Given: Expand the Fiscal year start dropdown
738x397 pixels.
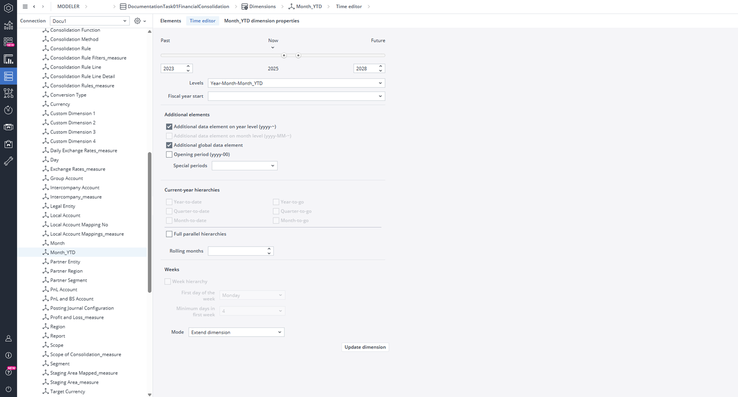Looking at the screenshot, I should click(x=296, y=96).
